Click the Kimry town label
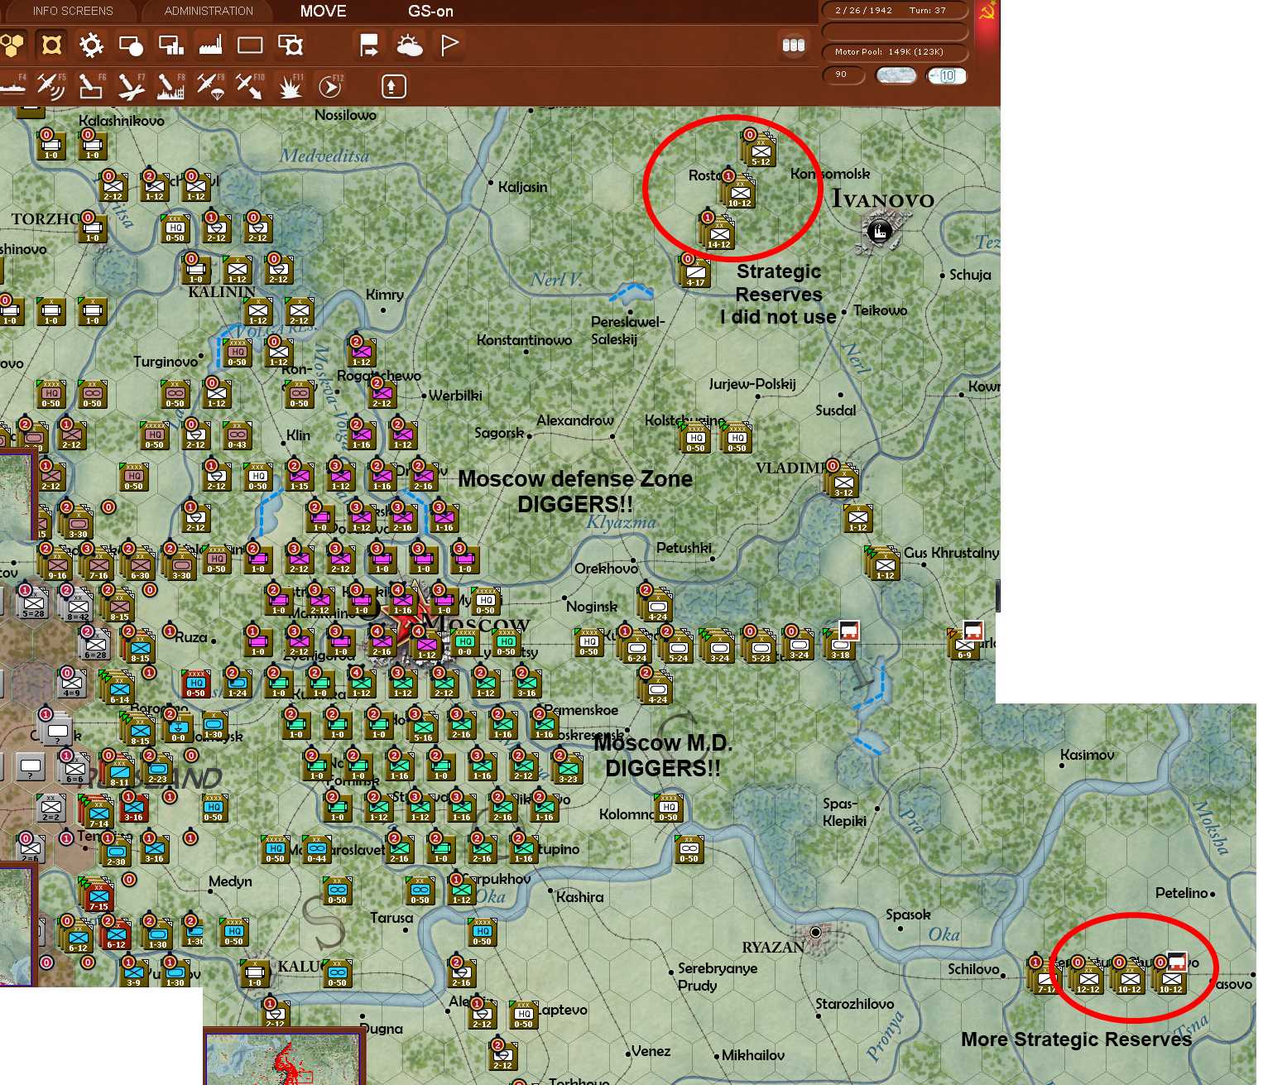1263x1085 pixels. (x=385, y=295)
